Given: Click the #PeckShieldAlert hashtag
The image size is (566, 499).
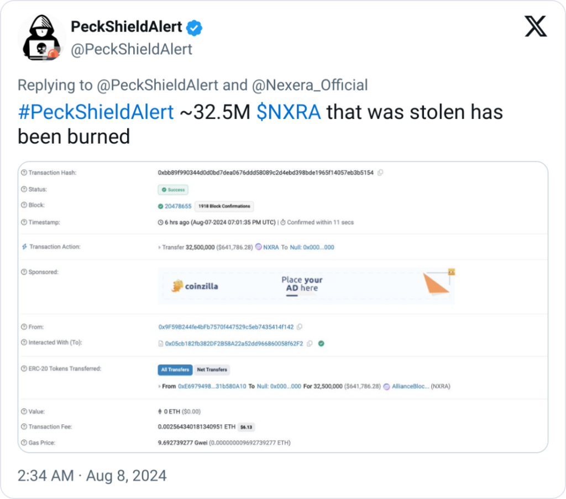Looking at the screenshot, I should [x=96, y=112].
